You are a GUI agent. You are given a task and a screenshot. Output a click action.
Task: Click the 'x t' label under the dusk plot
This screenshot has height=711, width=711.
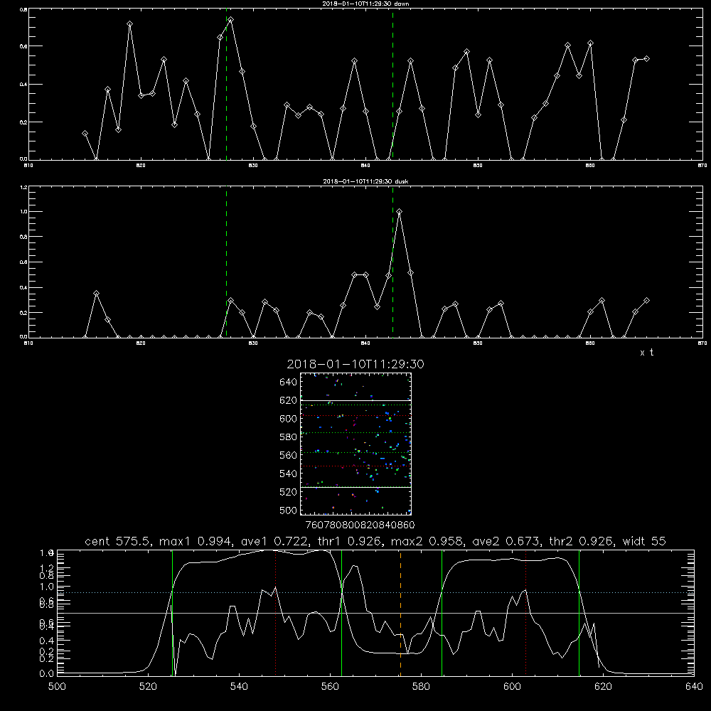click(x=646, y=353)
